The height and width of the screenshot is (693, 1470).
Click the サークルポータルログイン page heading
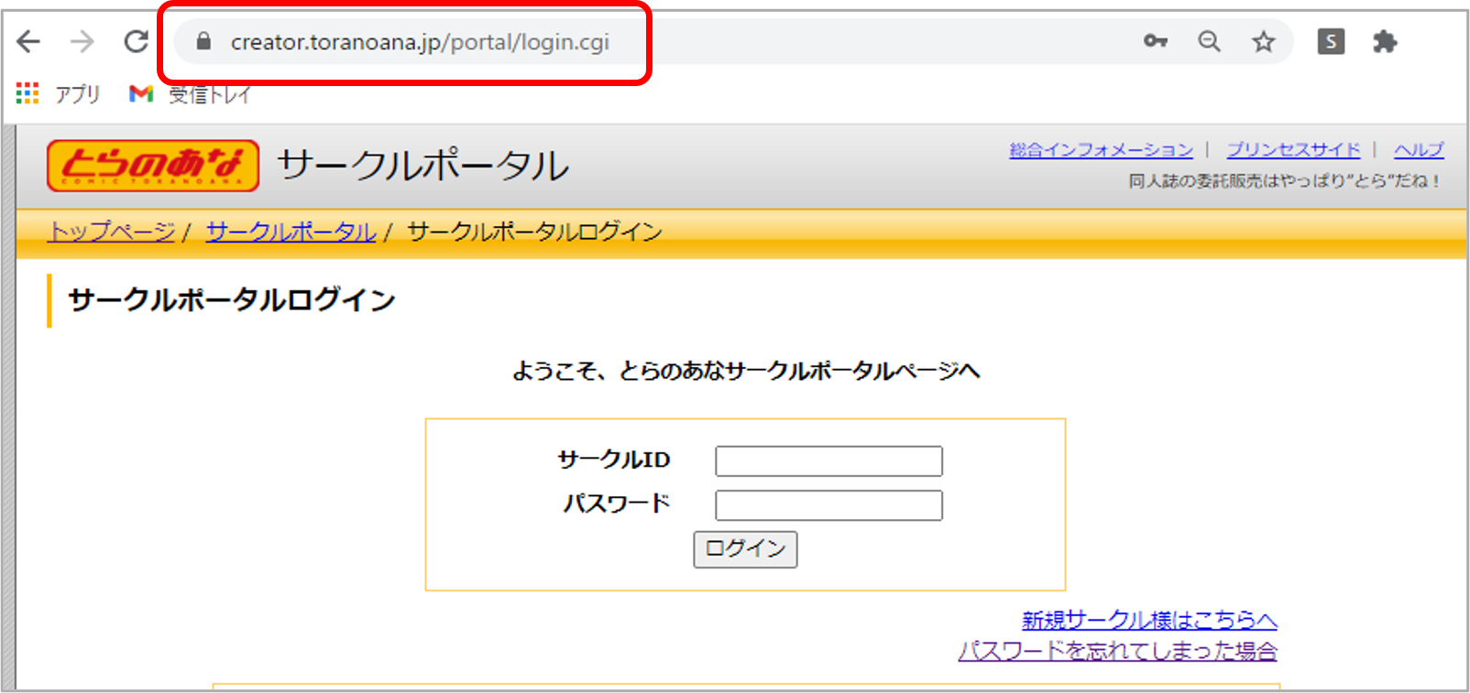click(232, 299)
